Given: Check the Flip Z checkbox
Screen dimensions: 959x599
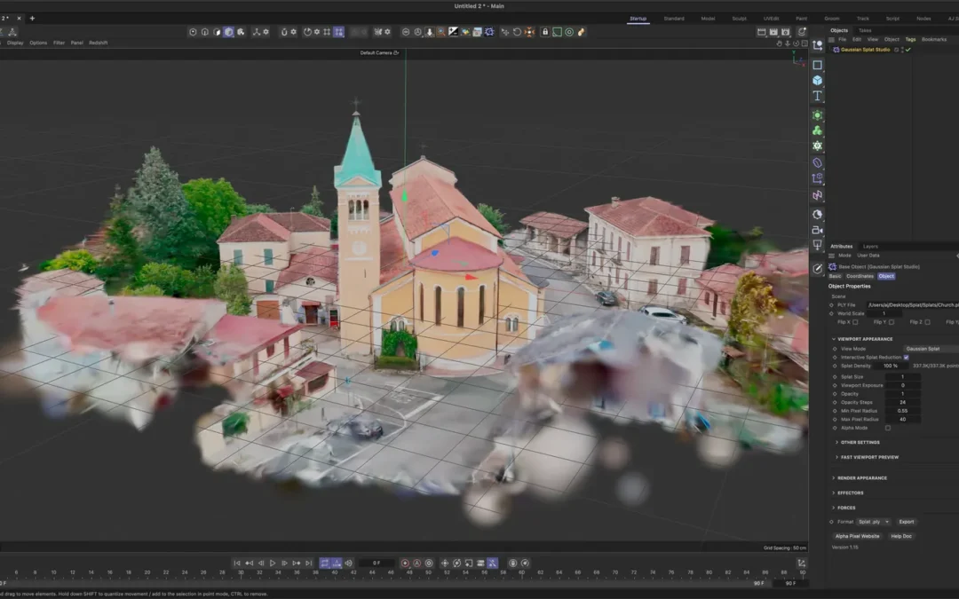Looking at the screenshot, I should pos(927,322).
